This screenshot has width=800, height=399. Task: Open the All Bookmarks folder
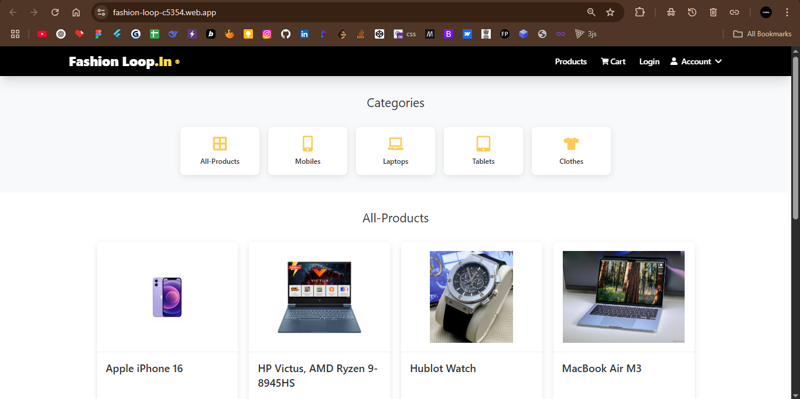[x=763, y=34]
